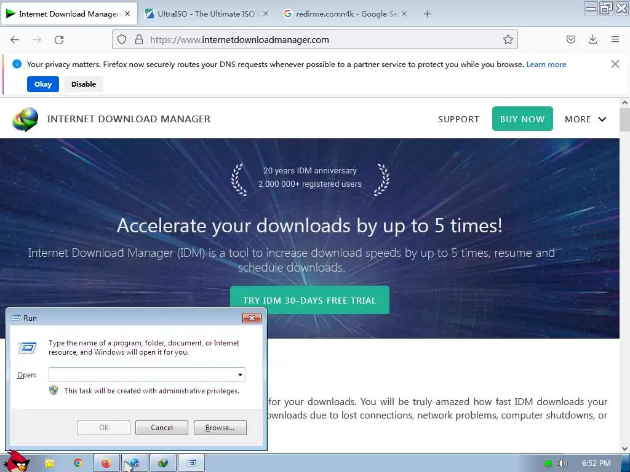630x472 pixels.
Task: Click the green tray status icon
Action: click(x=548, y=463)
